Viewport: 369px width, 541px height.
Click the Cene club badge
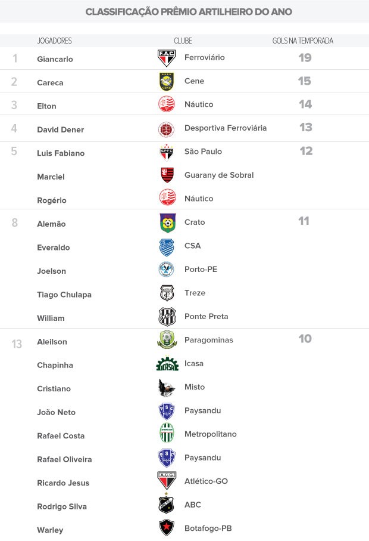(x=167, y=82)
